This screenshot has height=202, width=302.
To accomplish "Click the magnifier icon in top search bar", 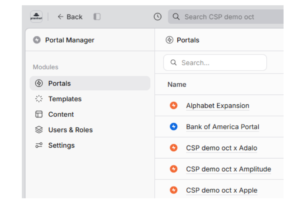I will tap(176, 17).
